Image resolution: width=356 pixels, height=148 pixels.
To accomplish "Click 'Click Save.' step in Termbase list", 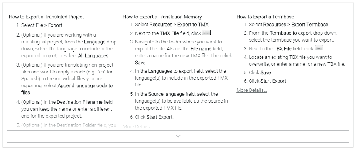I will click(260, 73).
